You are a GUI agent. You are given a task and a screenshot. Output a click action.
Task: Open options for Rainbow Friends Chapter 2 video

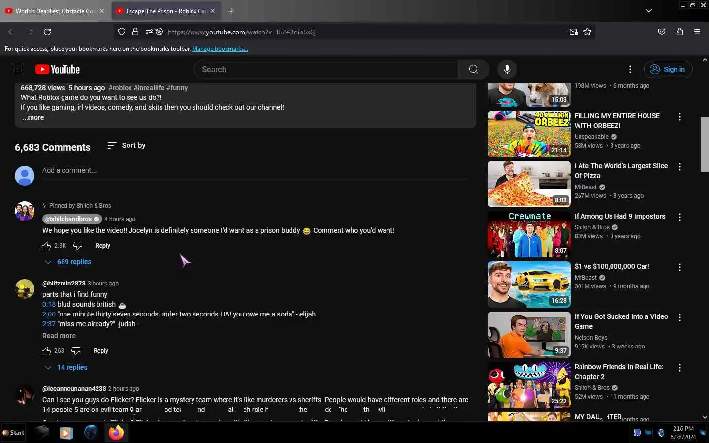(680, 368)
